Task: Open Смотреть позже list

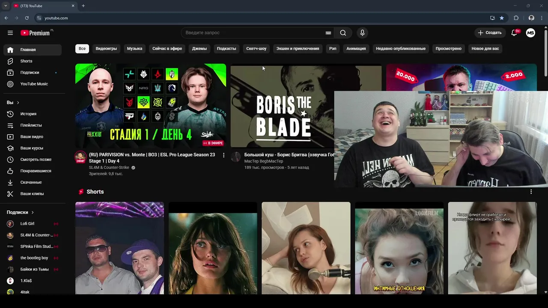Action: pyautogui.click(x=33, y=160)
